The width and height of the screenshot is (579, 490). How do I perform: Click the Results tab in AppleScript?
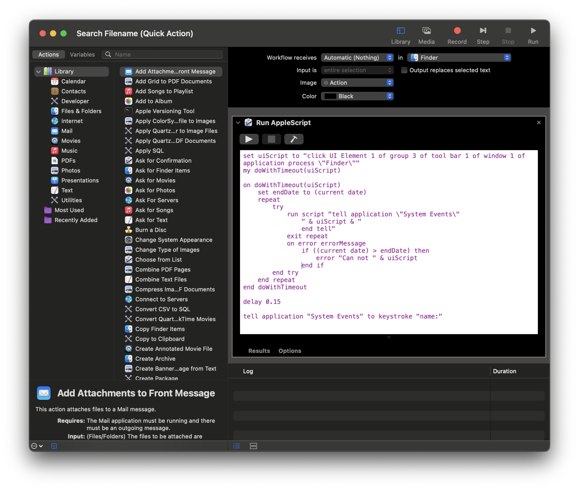259,350
